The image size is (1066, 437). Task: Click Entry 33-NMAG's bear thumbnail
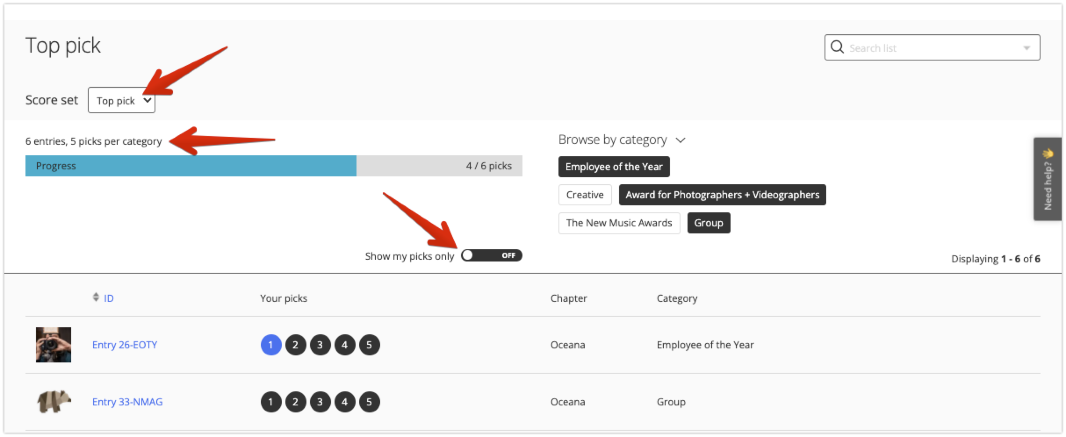click(53, 402)
